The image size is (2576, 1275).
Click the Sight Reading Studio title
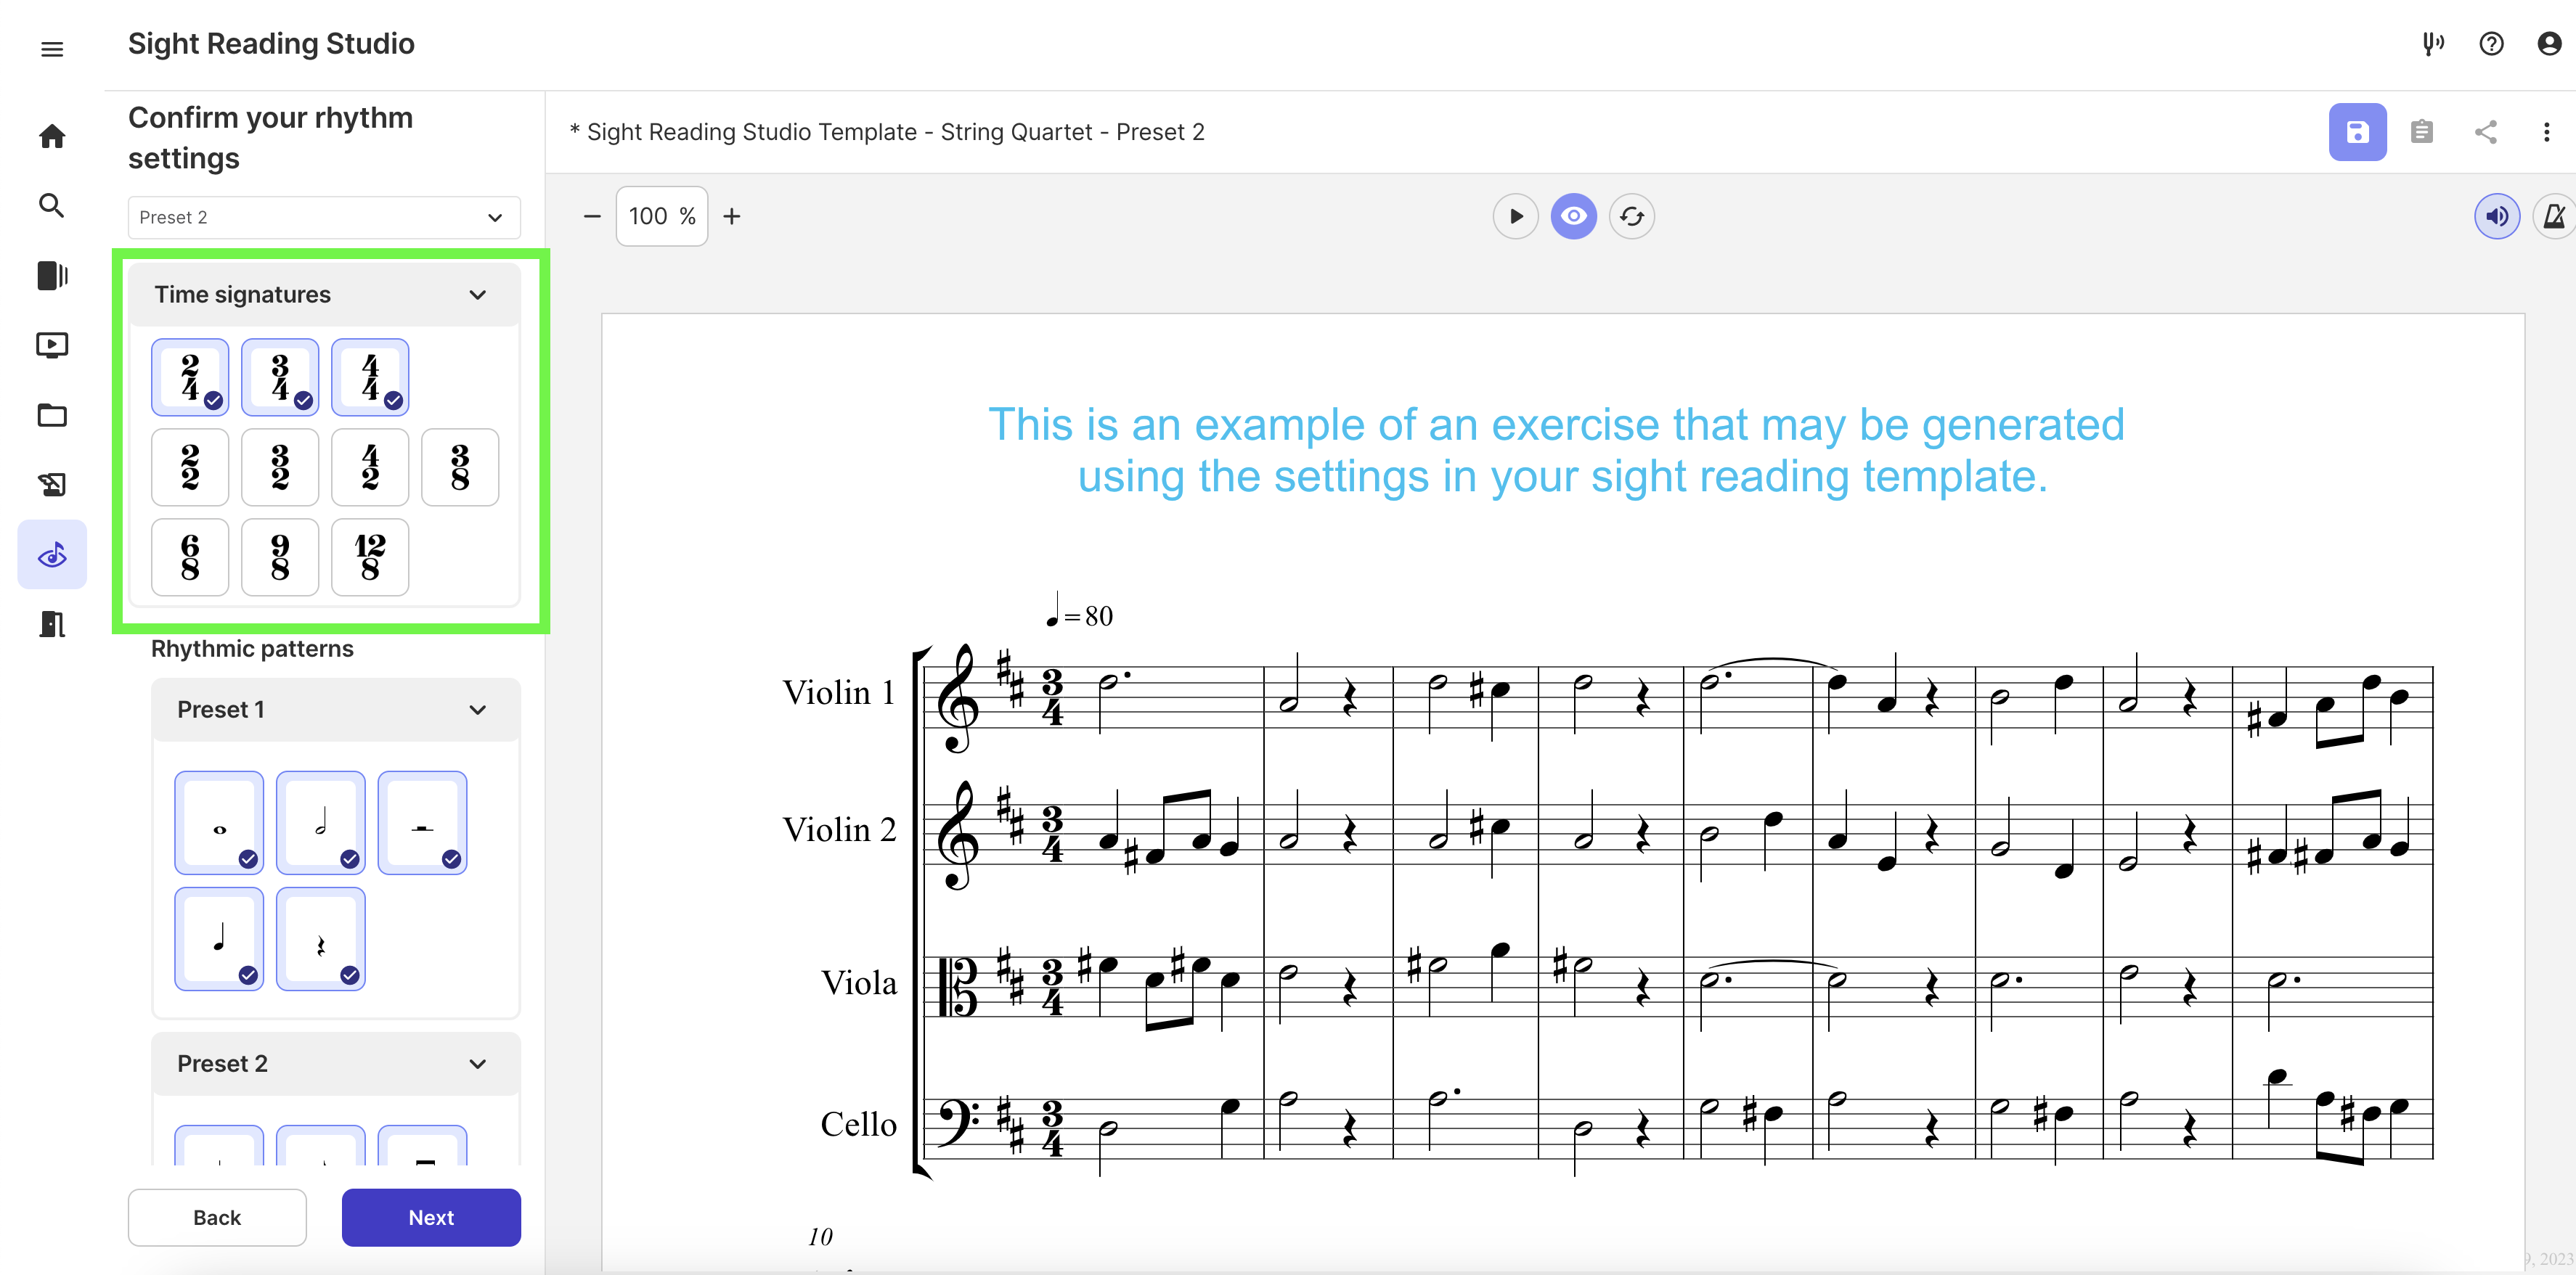pyautogui.click(x=271, y=44)
